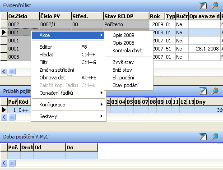
Task: Click the Typ column header
Action: pyautogui.click(x=170, y=16)
